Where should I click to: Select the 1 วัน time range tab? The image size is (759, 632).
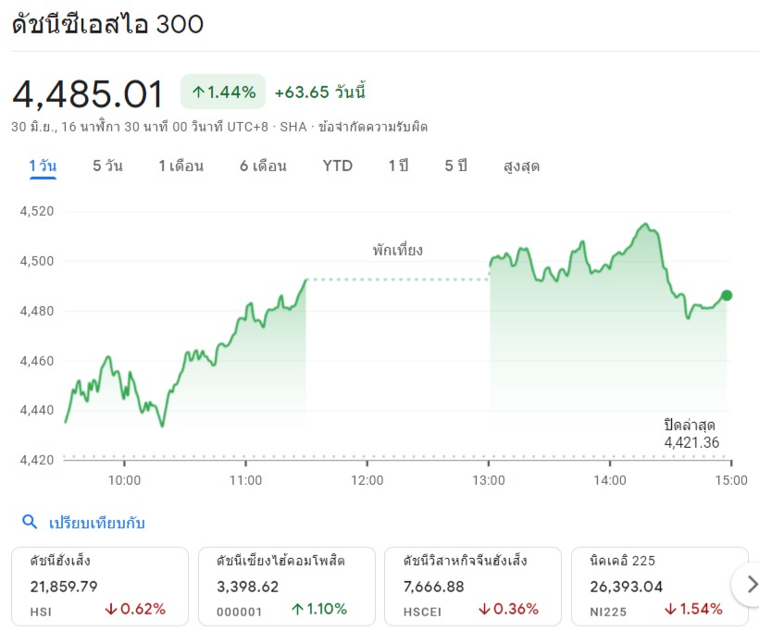tap(43, 167)
